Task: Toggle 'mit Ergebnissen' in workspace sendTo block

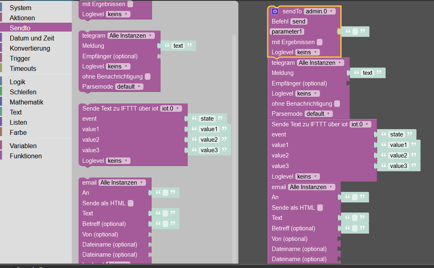Action: pyautogui.click(x=319, y=42)
